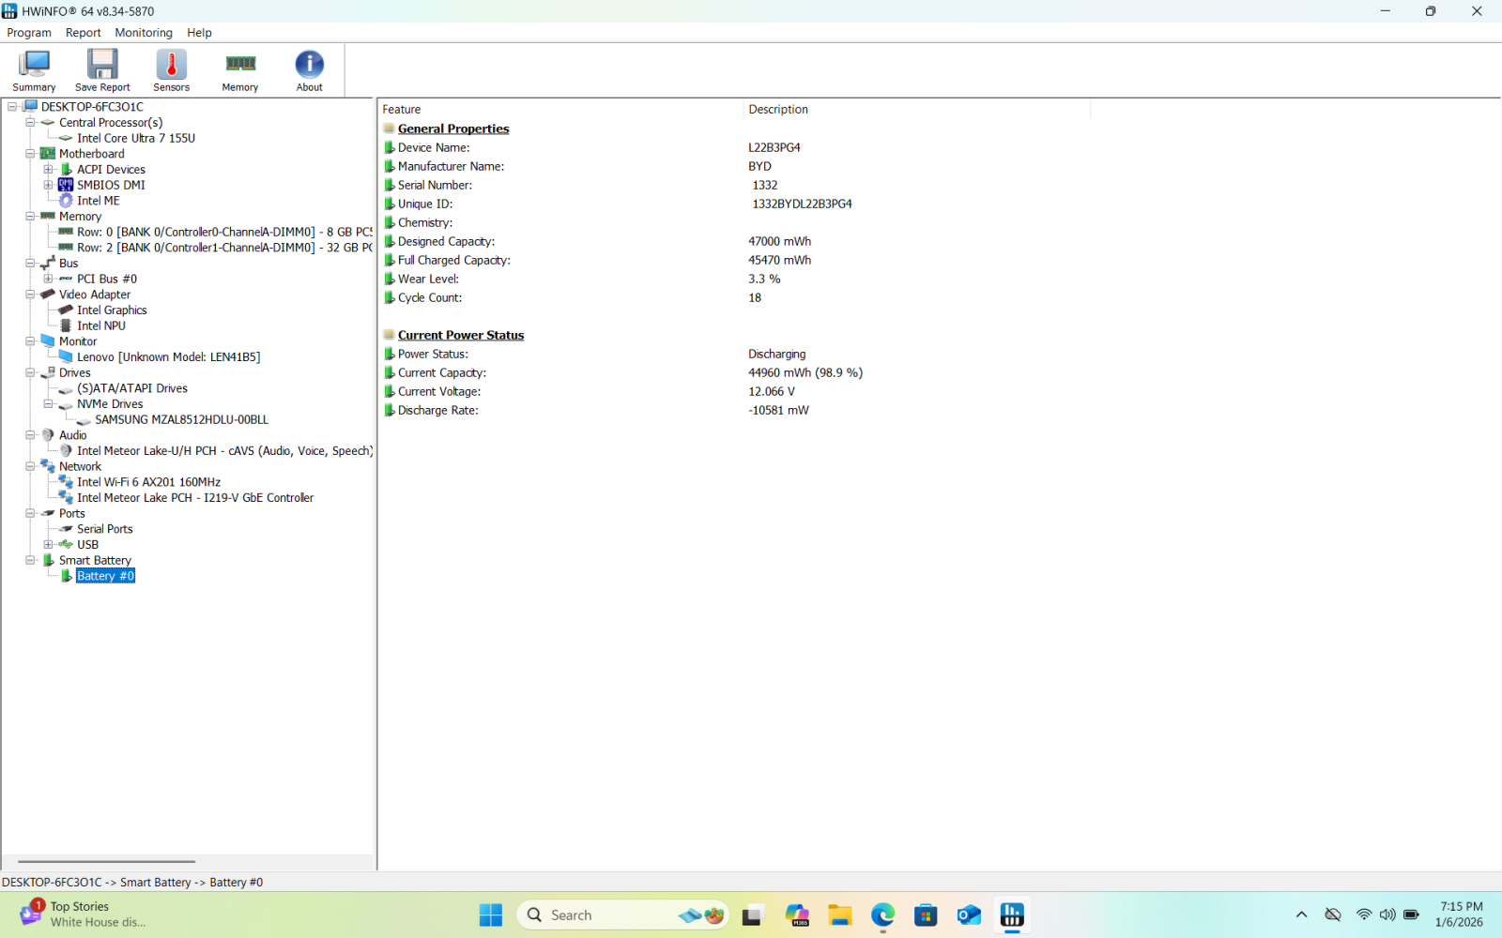Select the DESKTOP-6FC3O1C computer icon in tree

point(30,106)
